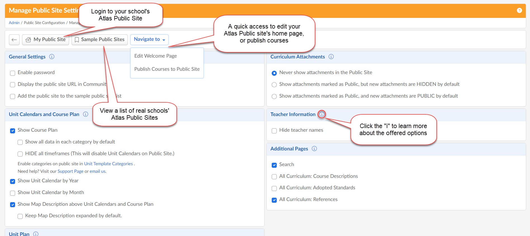Uncheck Show Course Plan

(13, 131)
